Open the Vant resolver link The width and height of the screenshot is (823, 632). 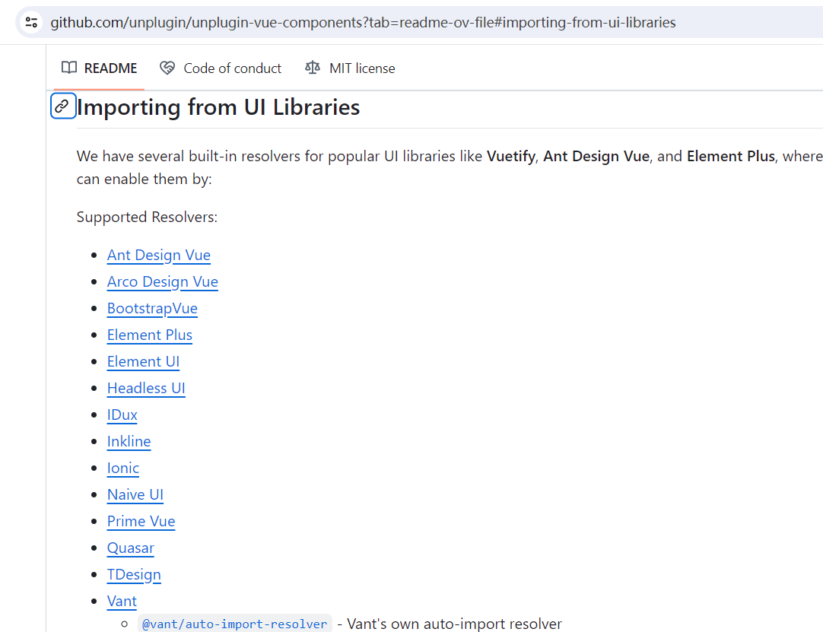[x=122, y=602]
